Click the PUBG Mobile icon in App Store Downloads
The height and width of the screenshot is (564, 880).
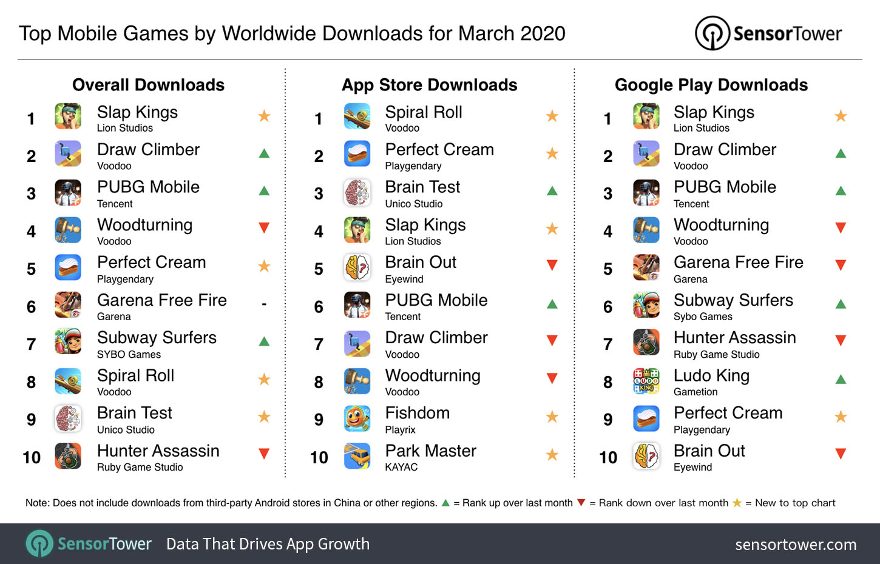pyautogui.click(x=357, y=306)
